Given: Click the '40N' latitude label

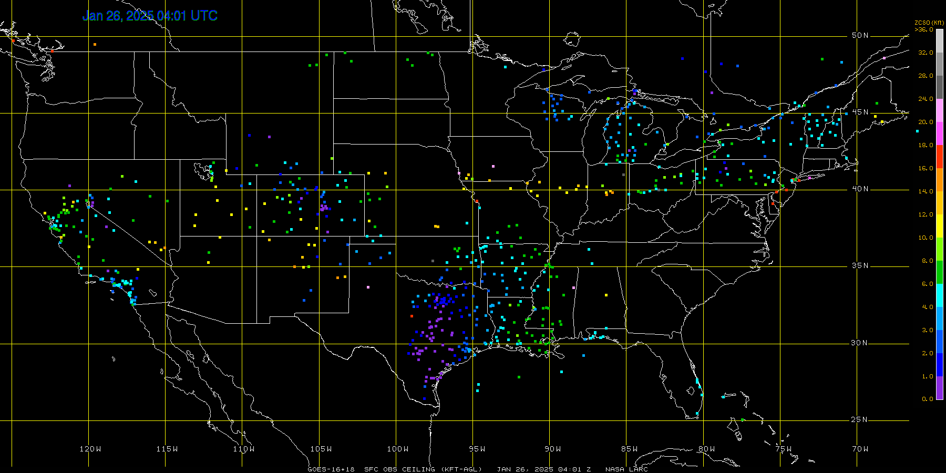Looking at the screenshot, I should click(x=860, y=189).
